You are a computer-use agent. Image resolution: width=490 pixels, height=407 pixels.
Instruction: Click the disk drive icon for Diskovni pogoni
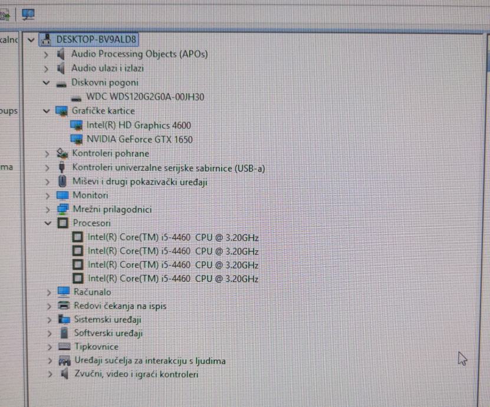(61, 84)
